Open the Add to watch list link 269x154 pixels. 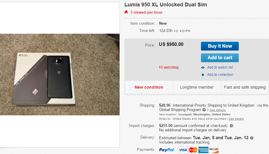tap(220, 67)
